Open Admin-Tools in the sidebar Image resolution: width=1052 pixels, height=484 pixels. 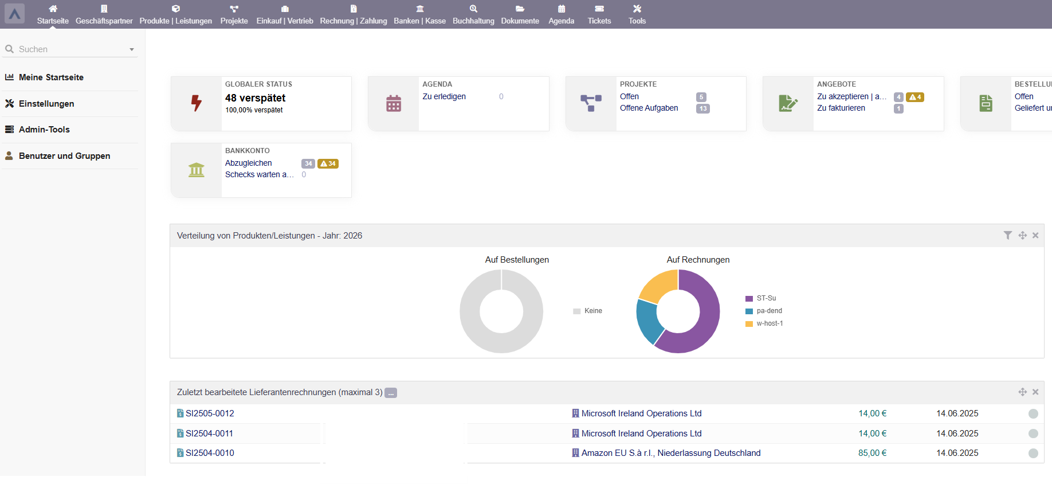click(44, 130)
